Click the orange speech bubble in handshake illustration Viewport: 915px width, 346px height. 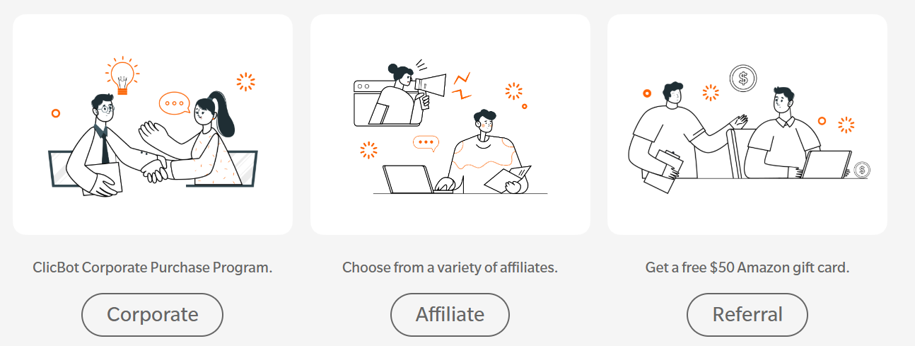pyautogui.click(x=174, y=103)
